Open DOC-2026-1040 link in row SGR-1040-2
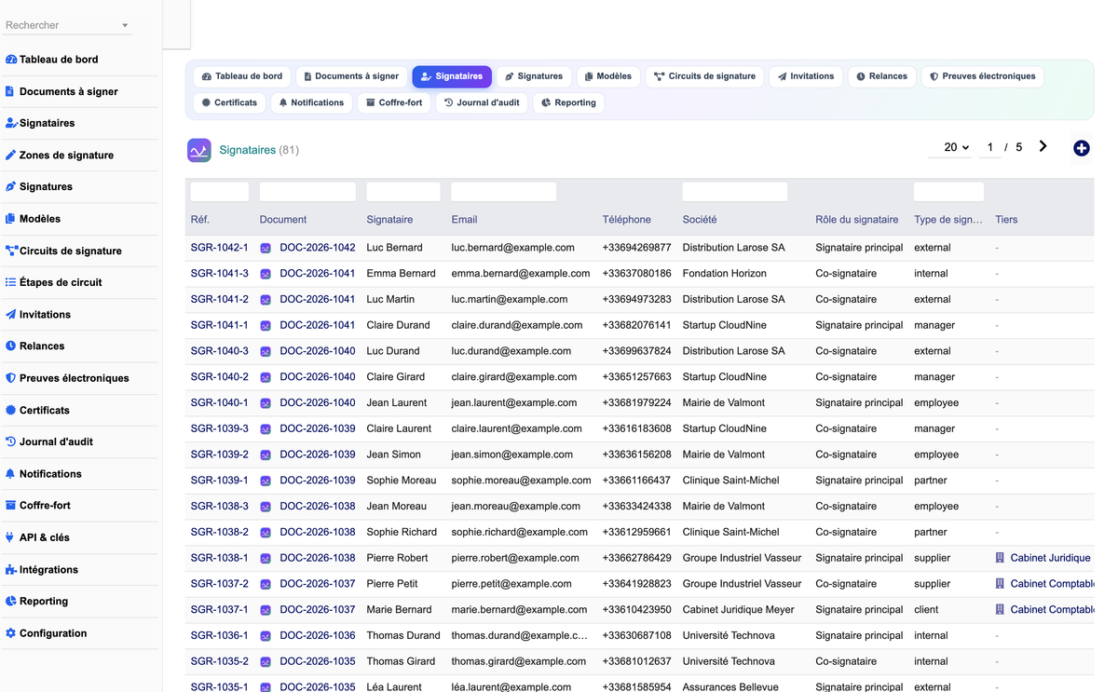Image resolution: width=1118 pixels, height=692 pixels. [318, 377]
